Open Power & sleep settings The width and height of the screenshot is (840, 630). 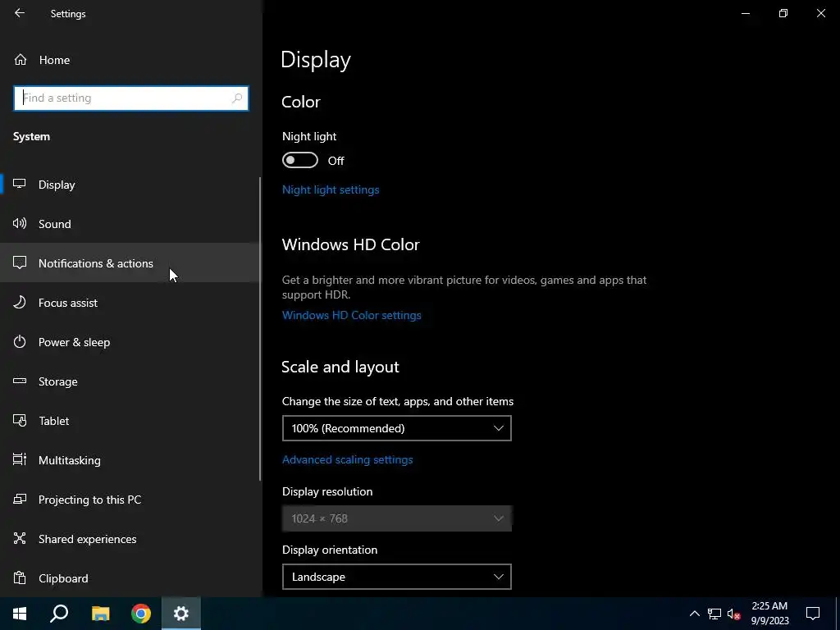(x=130, y=342)
